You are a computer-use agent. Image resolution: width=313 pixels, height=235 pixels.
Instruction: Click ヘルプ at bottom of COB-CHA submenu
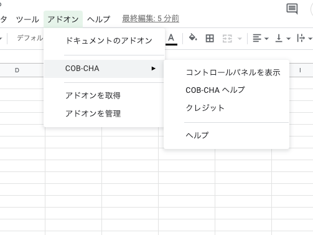[x=227, y=135]
